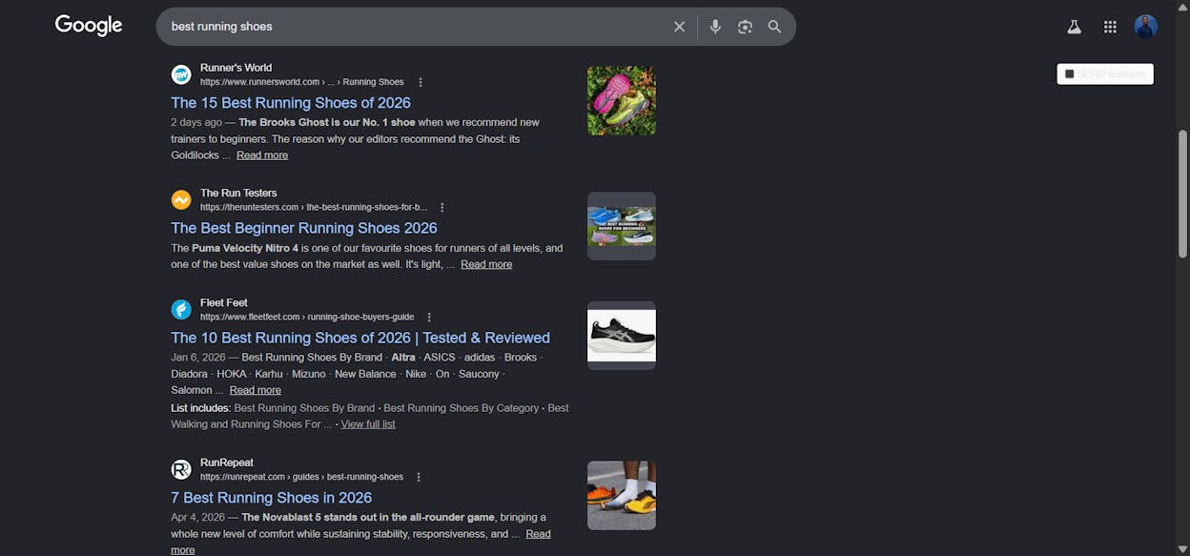Open The 15 Best Running Shoes of 2026
Screen dimensions: 1190x556
point(291,102)
